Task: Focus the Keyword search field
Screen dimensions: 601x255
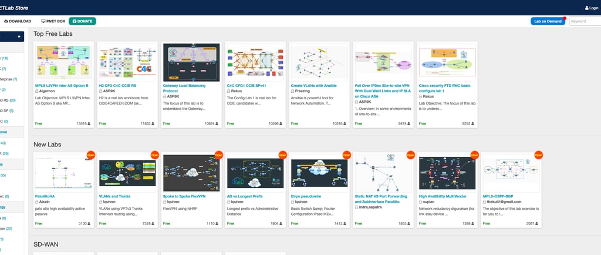Action: point(585,22)
